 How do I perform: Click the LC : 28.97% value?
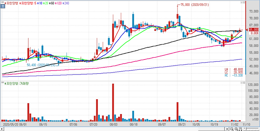[x=234, y=72]
